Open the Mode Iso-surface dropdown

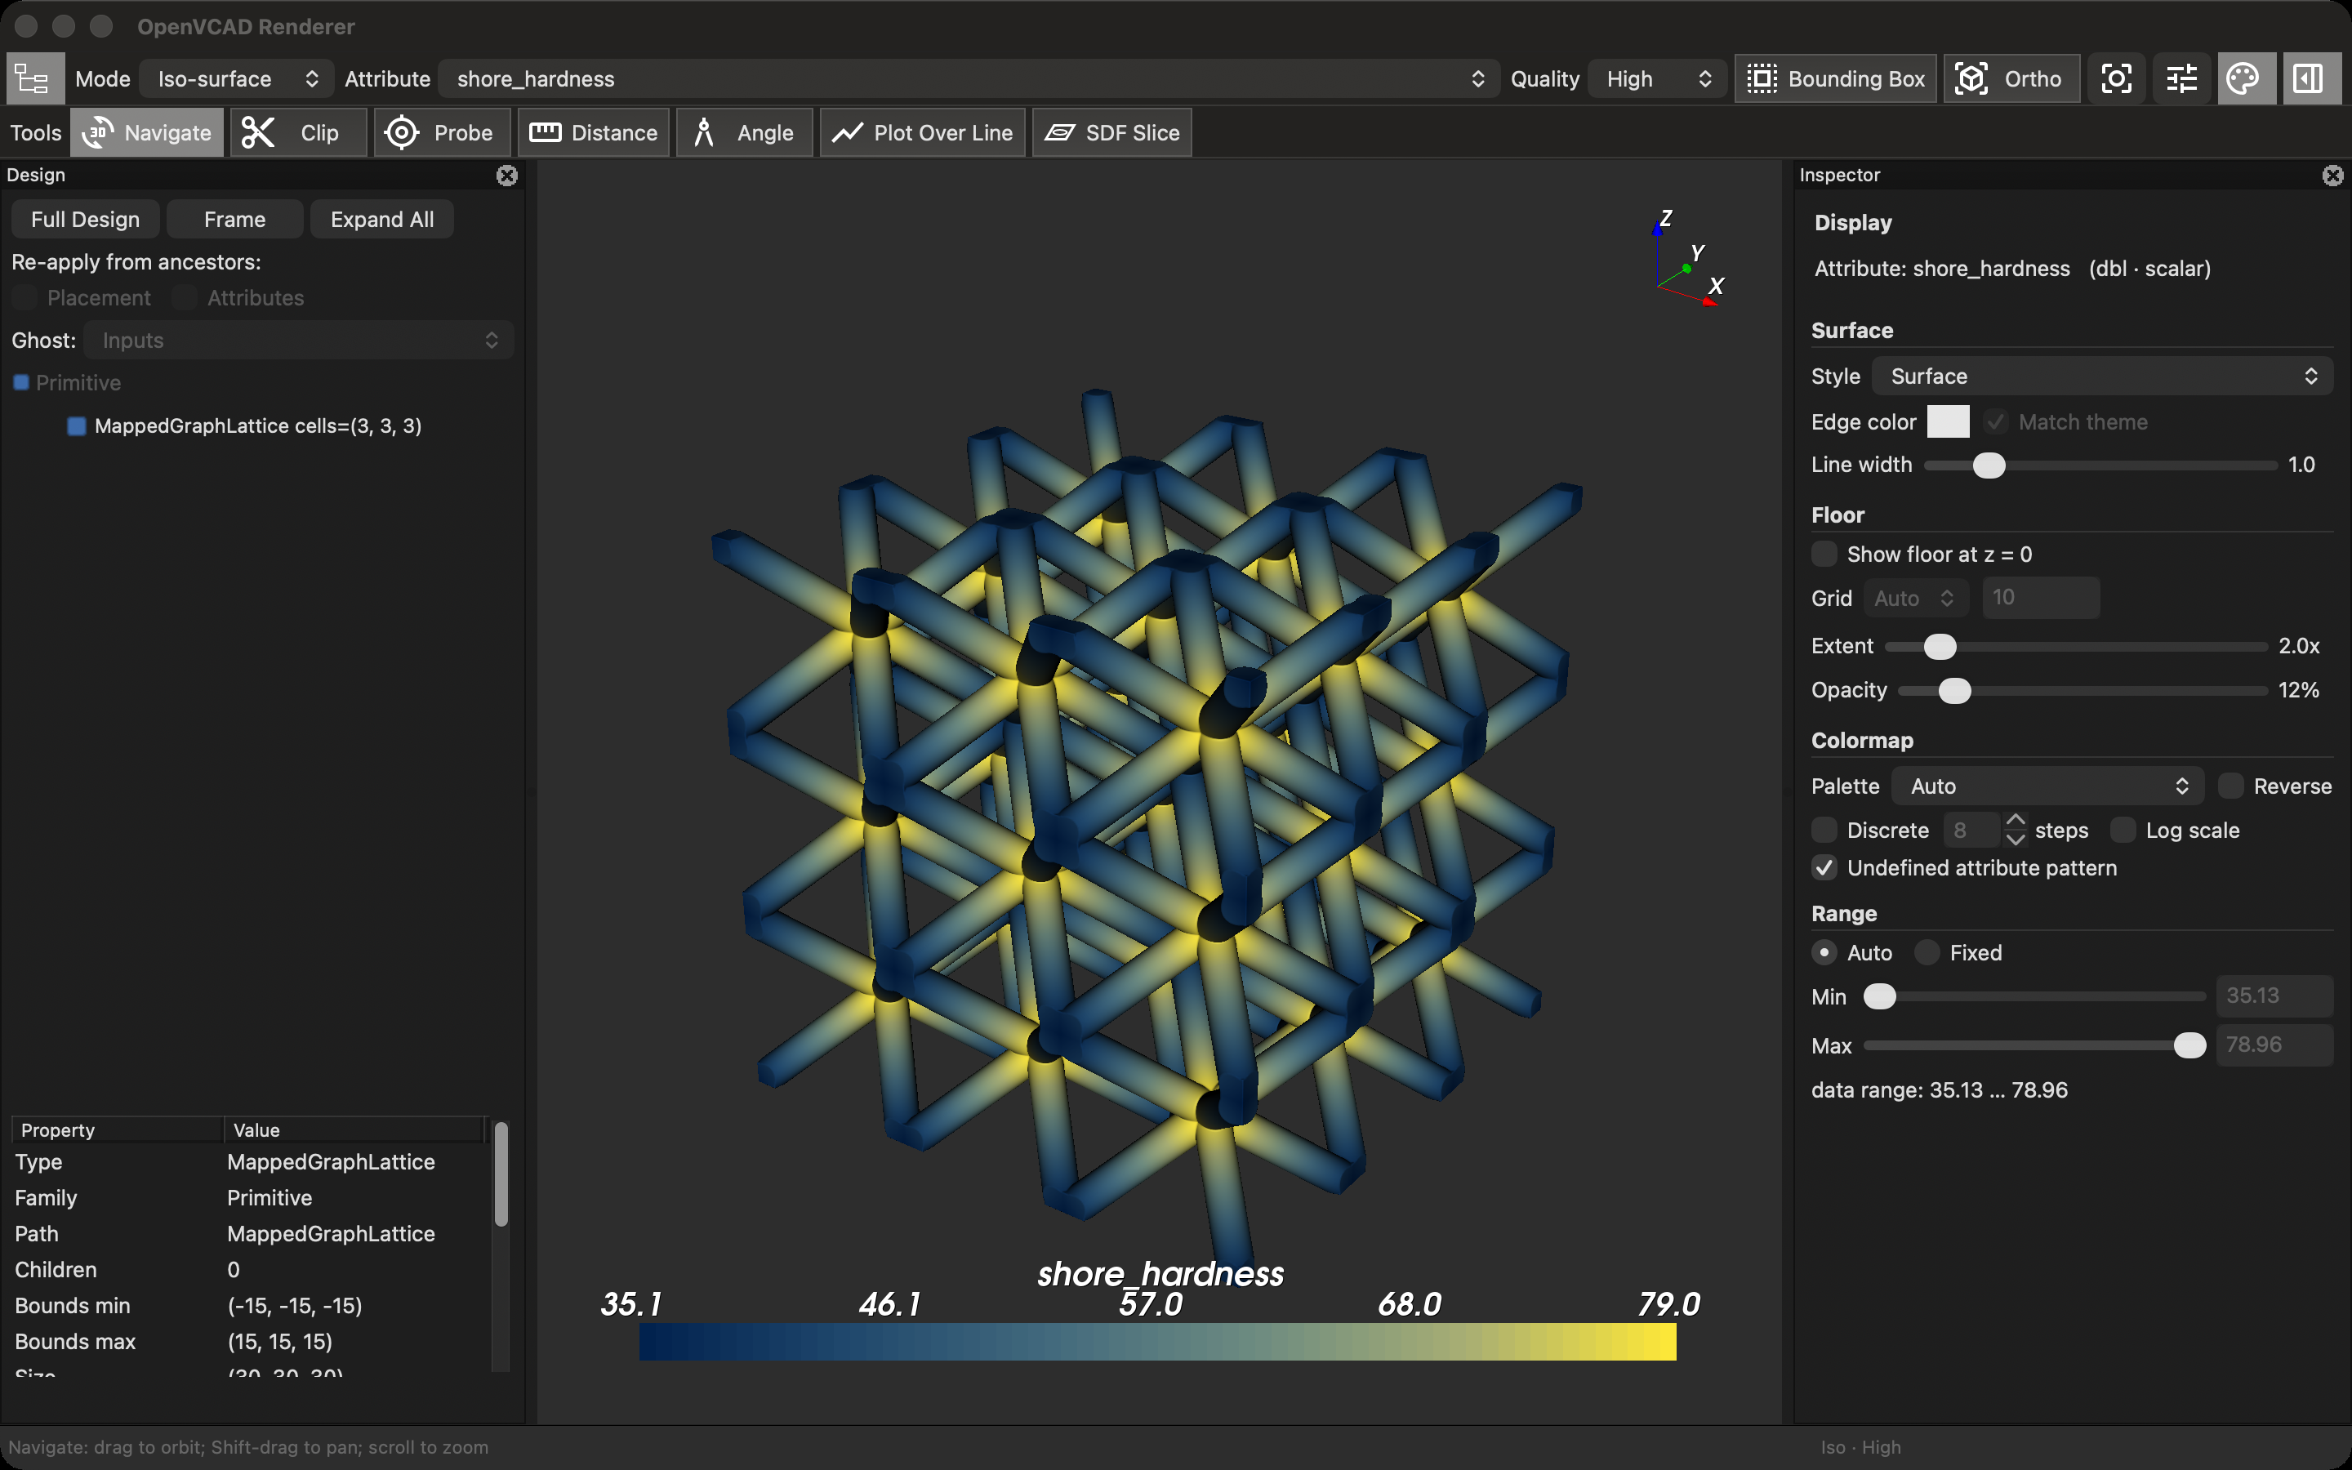236,78
